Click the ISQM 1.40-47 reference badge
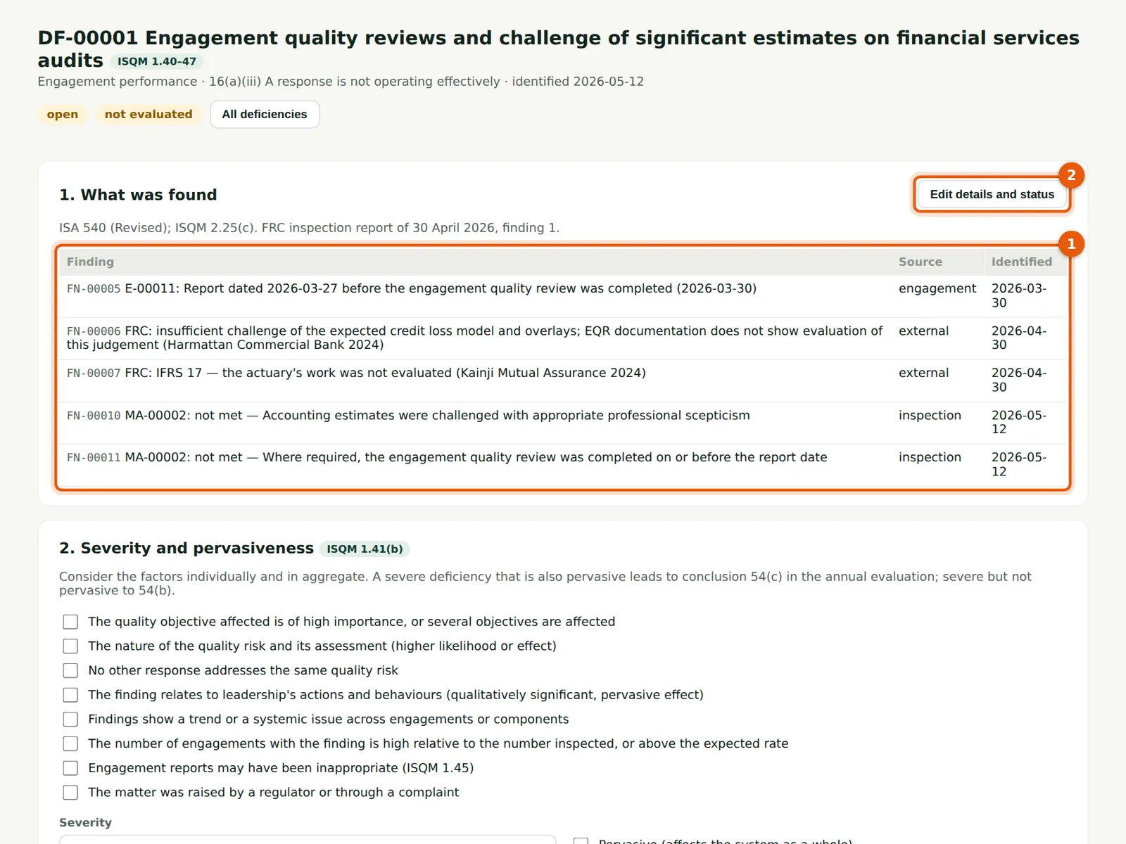1126x844 pixels. 157,61
